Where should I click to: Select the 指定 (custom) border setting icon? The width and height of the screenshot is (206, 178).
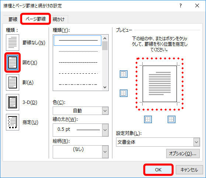click(13, 122)
